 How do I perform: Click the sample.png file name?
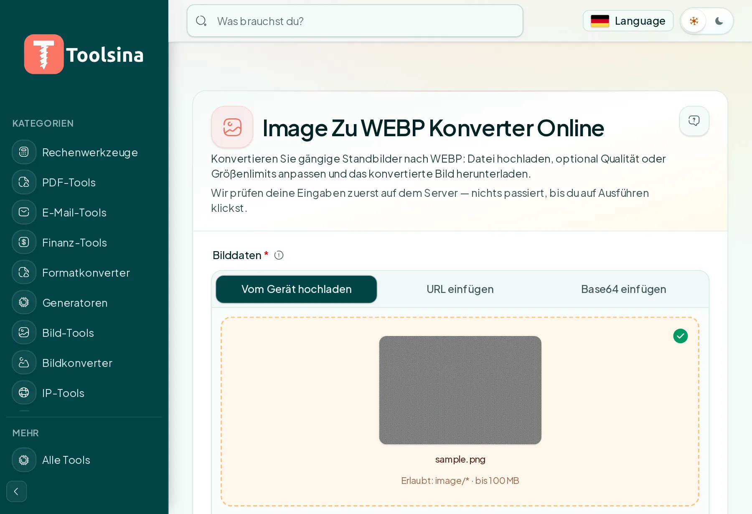tap(460, 459)
